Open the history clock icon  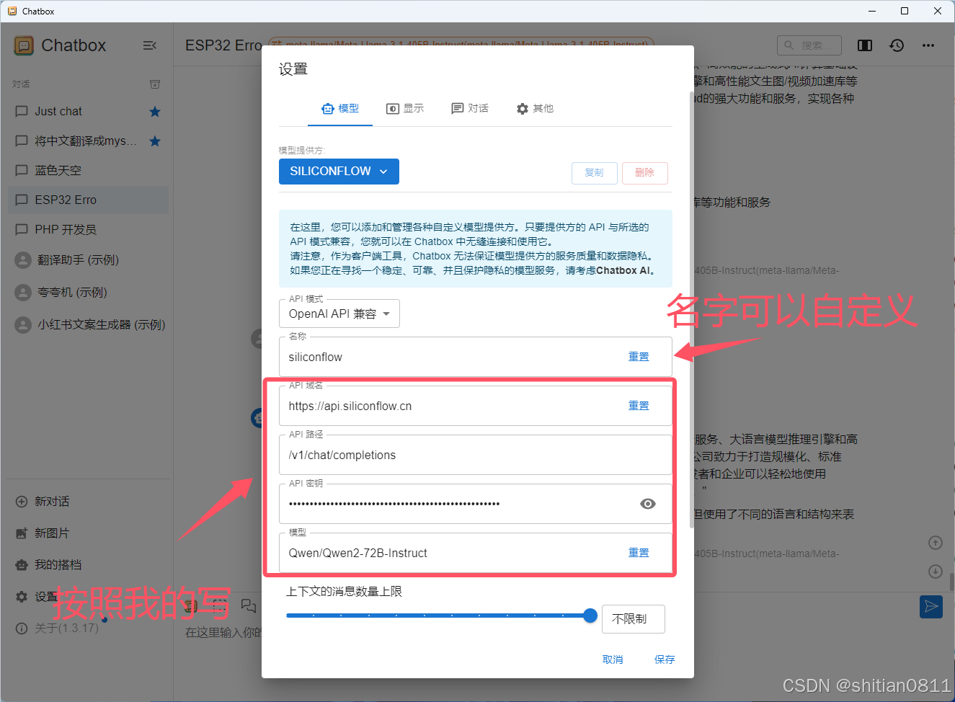[x=897, y=45]
